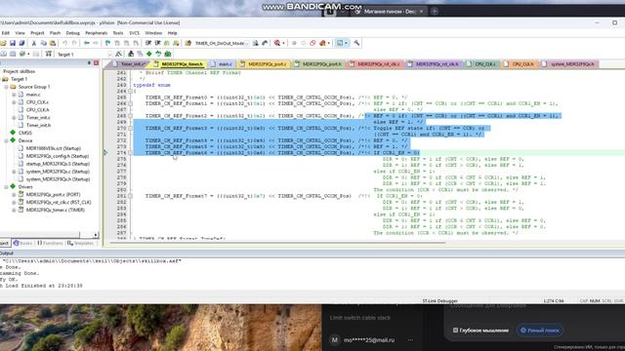The width and height of the screenshot is (625, 351).
Task: Open the Peripherals menu
Action: [96, 33]
